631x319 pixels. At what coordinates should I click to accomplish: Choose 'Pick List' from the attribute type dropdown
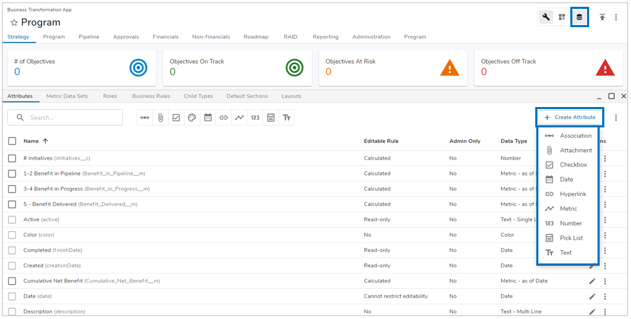[571, 238]
